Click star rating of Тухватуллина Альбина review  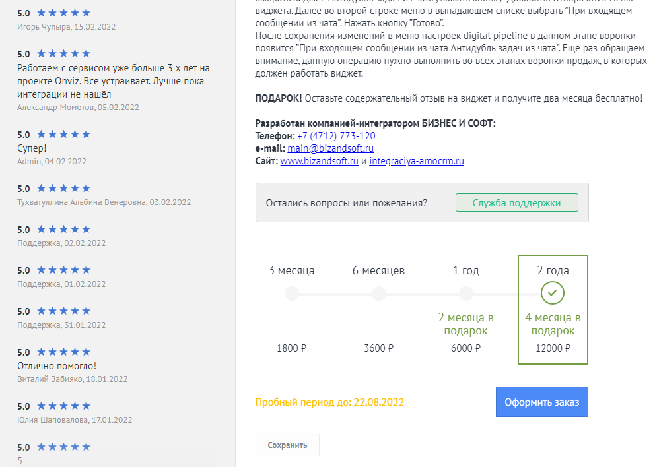[x=63, y=188]
